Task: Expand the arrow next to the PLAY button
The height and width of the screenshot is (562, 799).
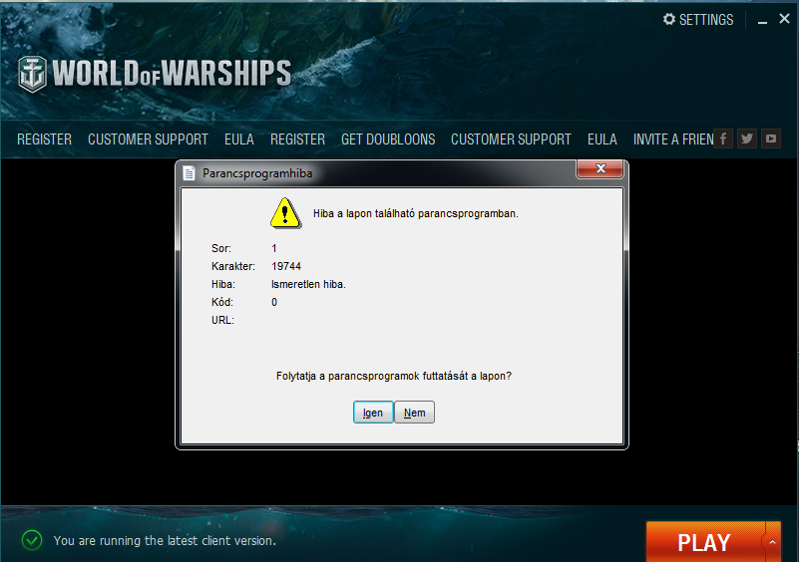Action: point(772,542)
